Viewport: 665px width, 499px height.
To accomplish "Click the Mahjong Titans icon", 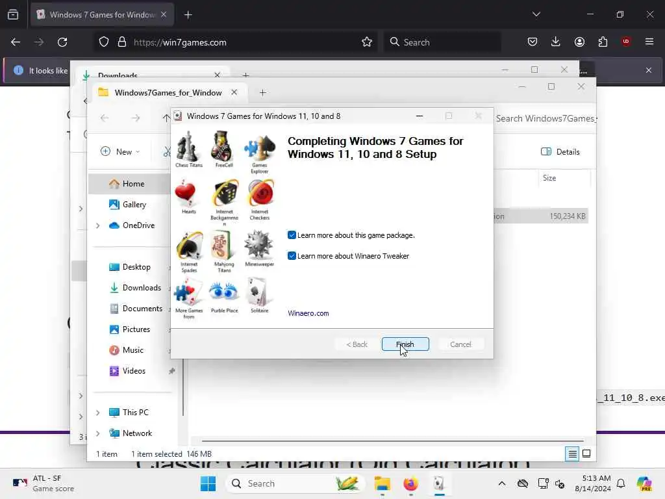I will tap(223, 245).
